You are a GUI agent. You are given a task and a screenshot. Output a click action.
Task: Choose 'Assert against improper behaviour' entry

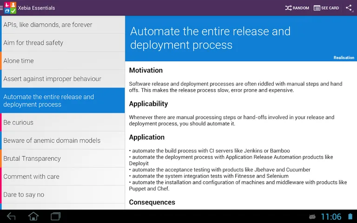(x=63, y=79)
